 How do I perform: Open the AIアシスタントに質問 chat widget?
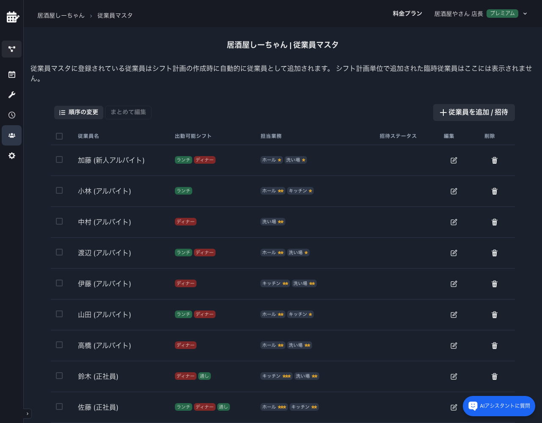(x=499, y=406)
